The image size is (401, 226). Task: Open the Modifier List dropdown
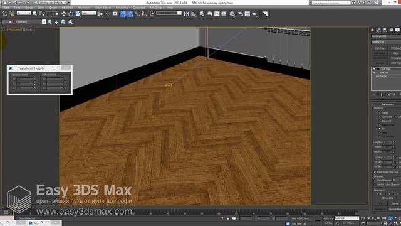click(x=386, y=42)
